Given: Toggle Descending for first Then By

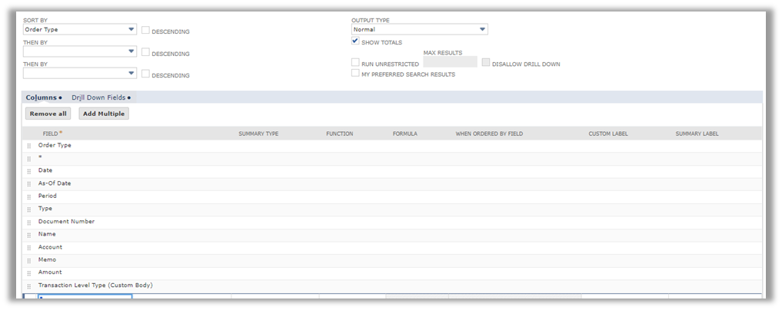Looking at the screenshot, I should coord(145,51).
